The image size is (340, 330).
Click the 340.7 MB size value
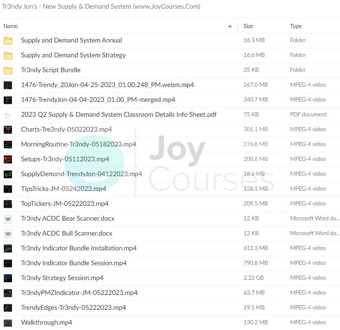click(x=256, y=99)
